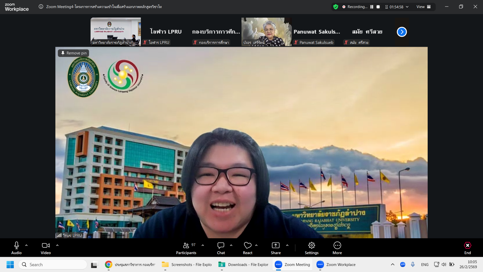Expand video options arrow
483x272 pixels.
coord(57,245)
